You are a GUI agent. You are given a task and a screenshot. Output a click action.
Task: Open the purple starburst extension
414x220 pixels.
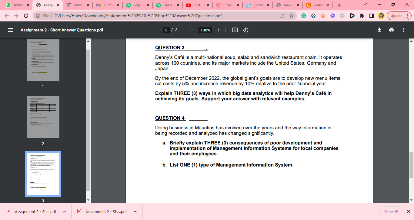click(x=332, y=16)
